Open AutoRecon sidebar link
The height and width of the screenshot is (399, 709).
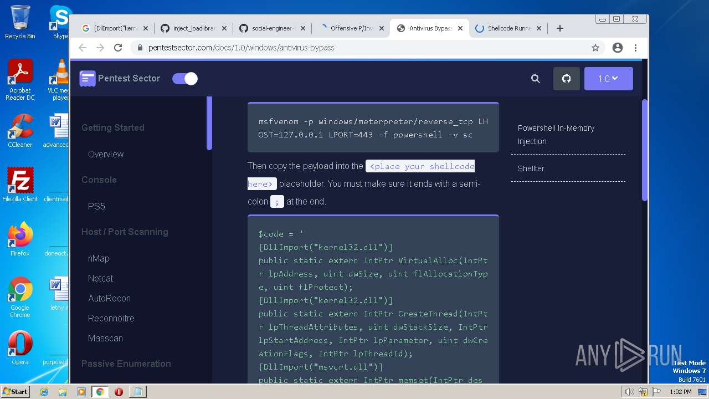tap(109, 298)
